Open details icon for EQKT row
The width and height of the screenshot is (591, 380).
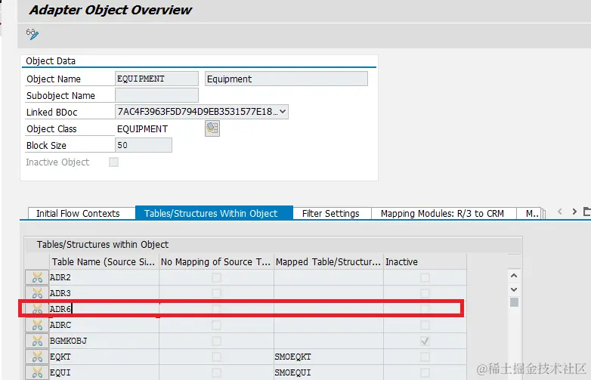click(37, 357)
